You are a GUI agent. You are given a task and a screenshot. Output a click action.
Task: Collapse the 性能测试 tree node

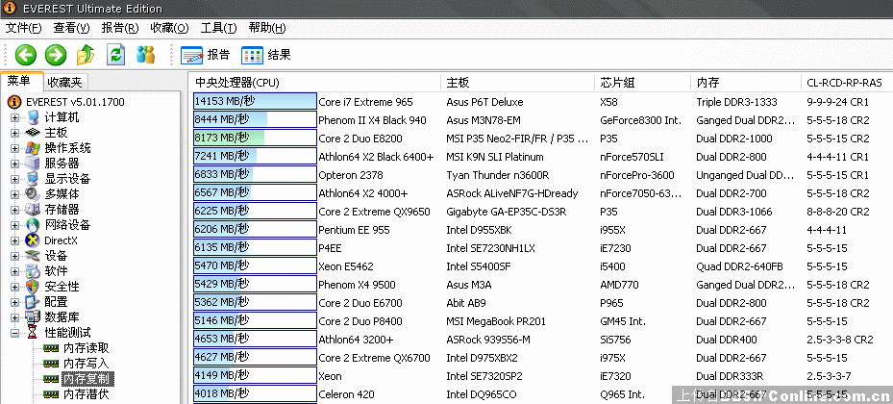pyautogui.click(x=14, y=334)
